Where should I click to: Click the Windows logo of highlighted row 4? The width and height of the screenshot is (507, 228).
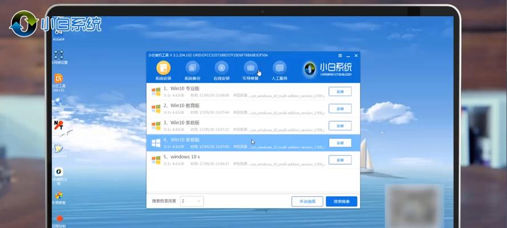click(156, 142)
